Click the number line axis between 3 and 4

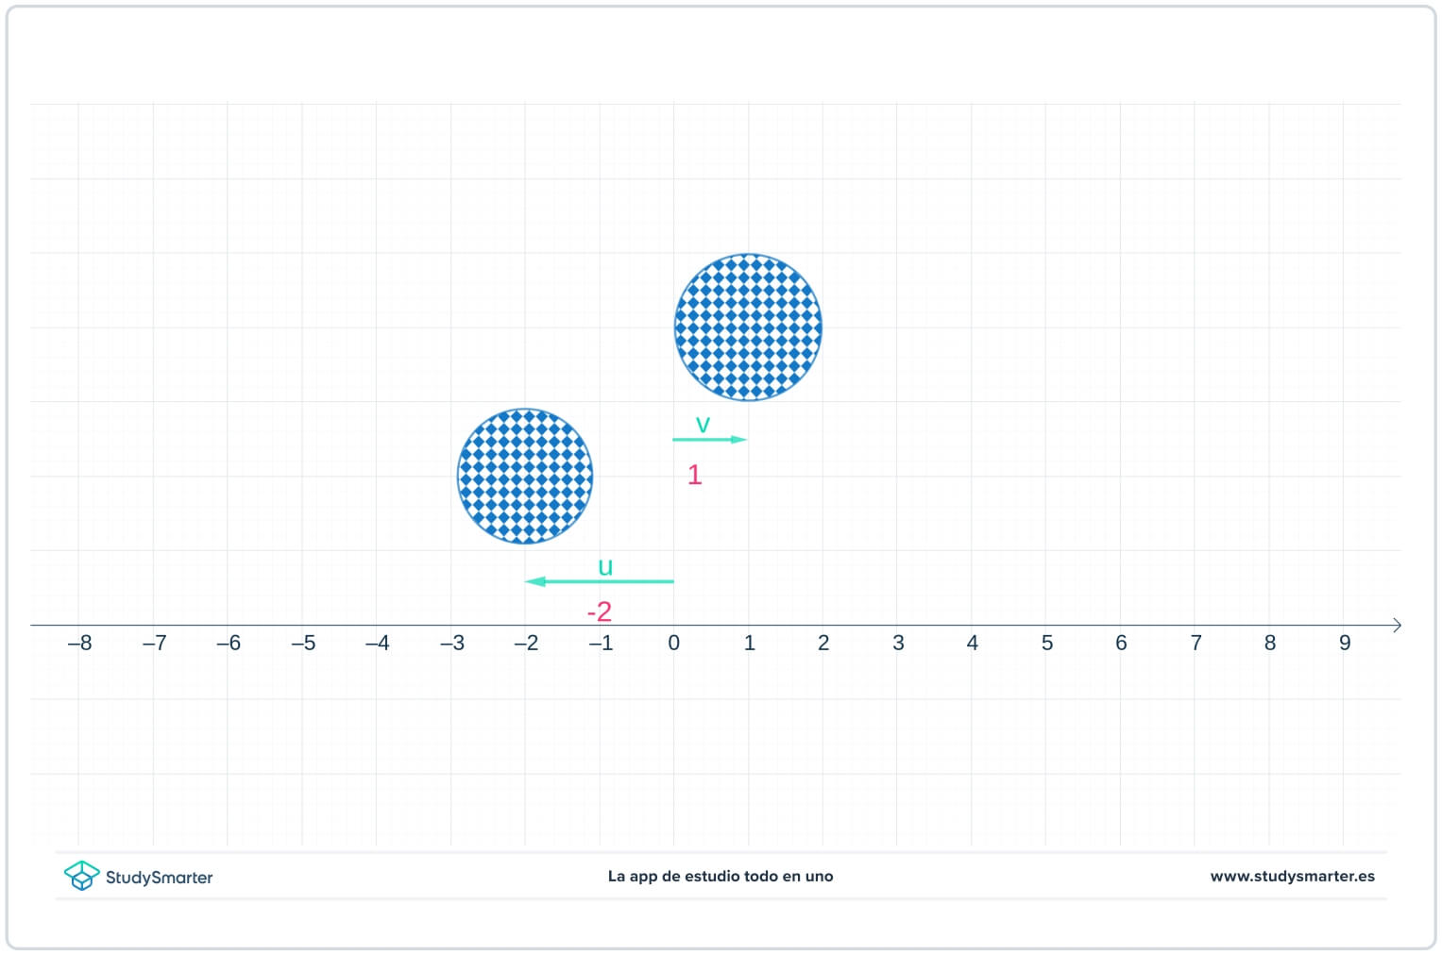(x=935, y=624)
